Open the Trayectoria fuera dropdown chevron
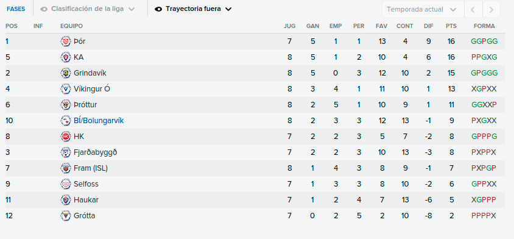This screenshot has height=239, width=514. click(228, 9)
